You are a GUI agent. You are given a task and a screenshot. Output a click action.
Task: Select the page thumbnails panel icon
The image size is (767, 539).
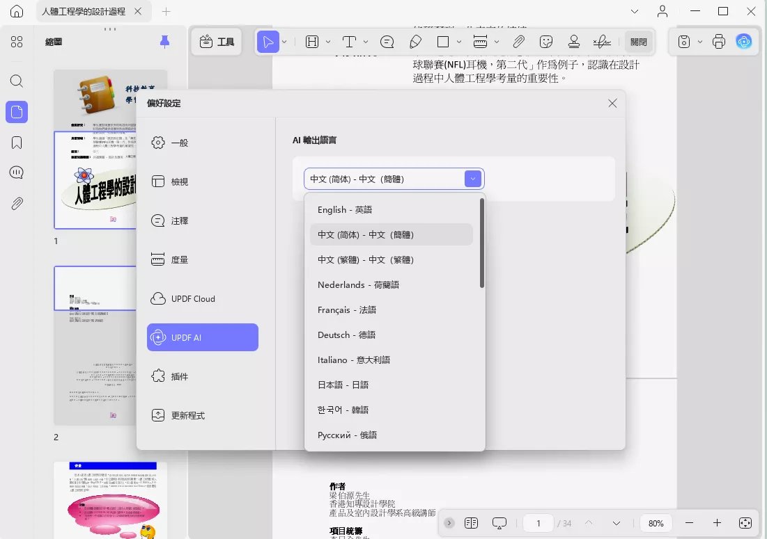(17, 112)
